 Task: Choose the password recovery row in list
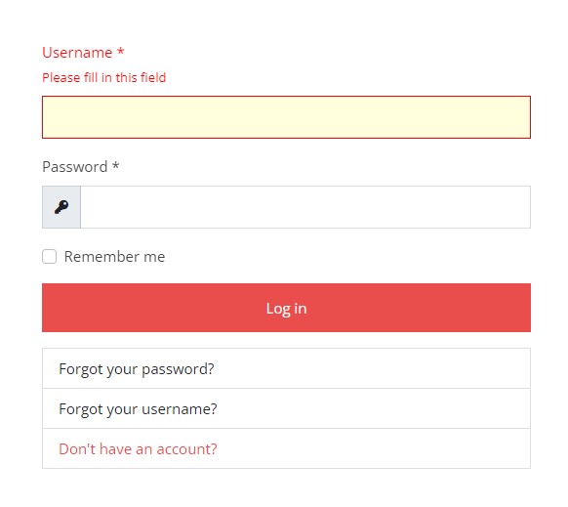[286, 368]
